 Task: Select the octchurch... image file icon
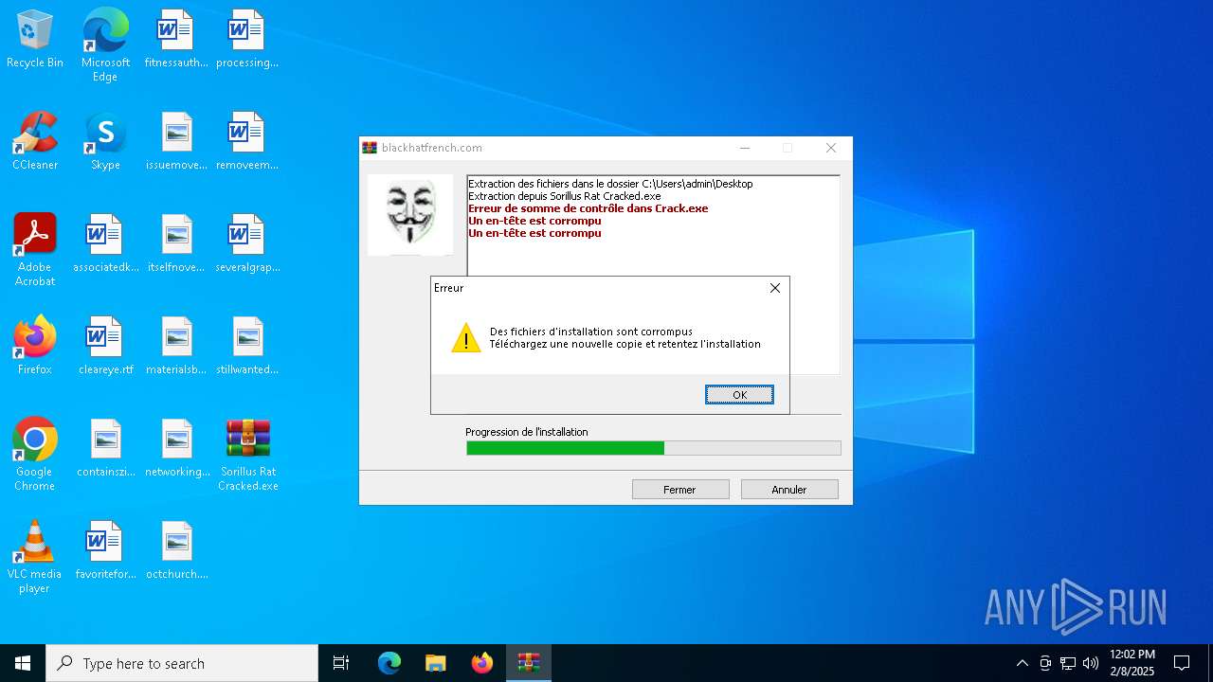coord(176,550)
